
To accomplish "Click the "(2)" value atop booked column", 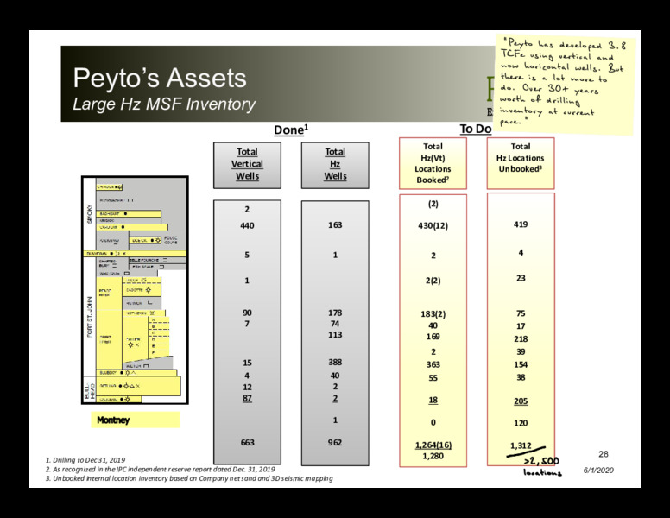I will [433, 204].
